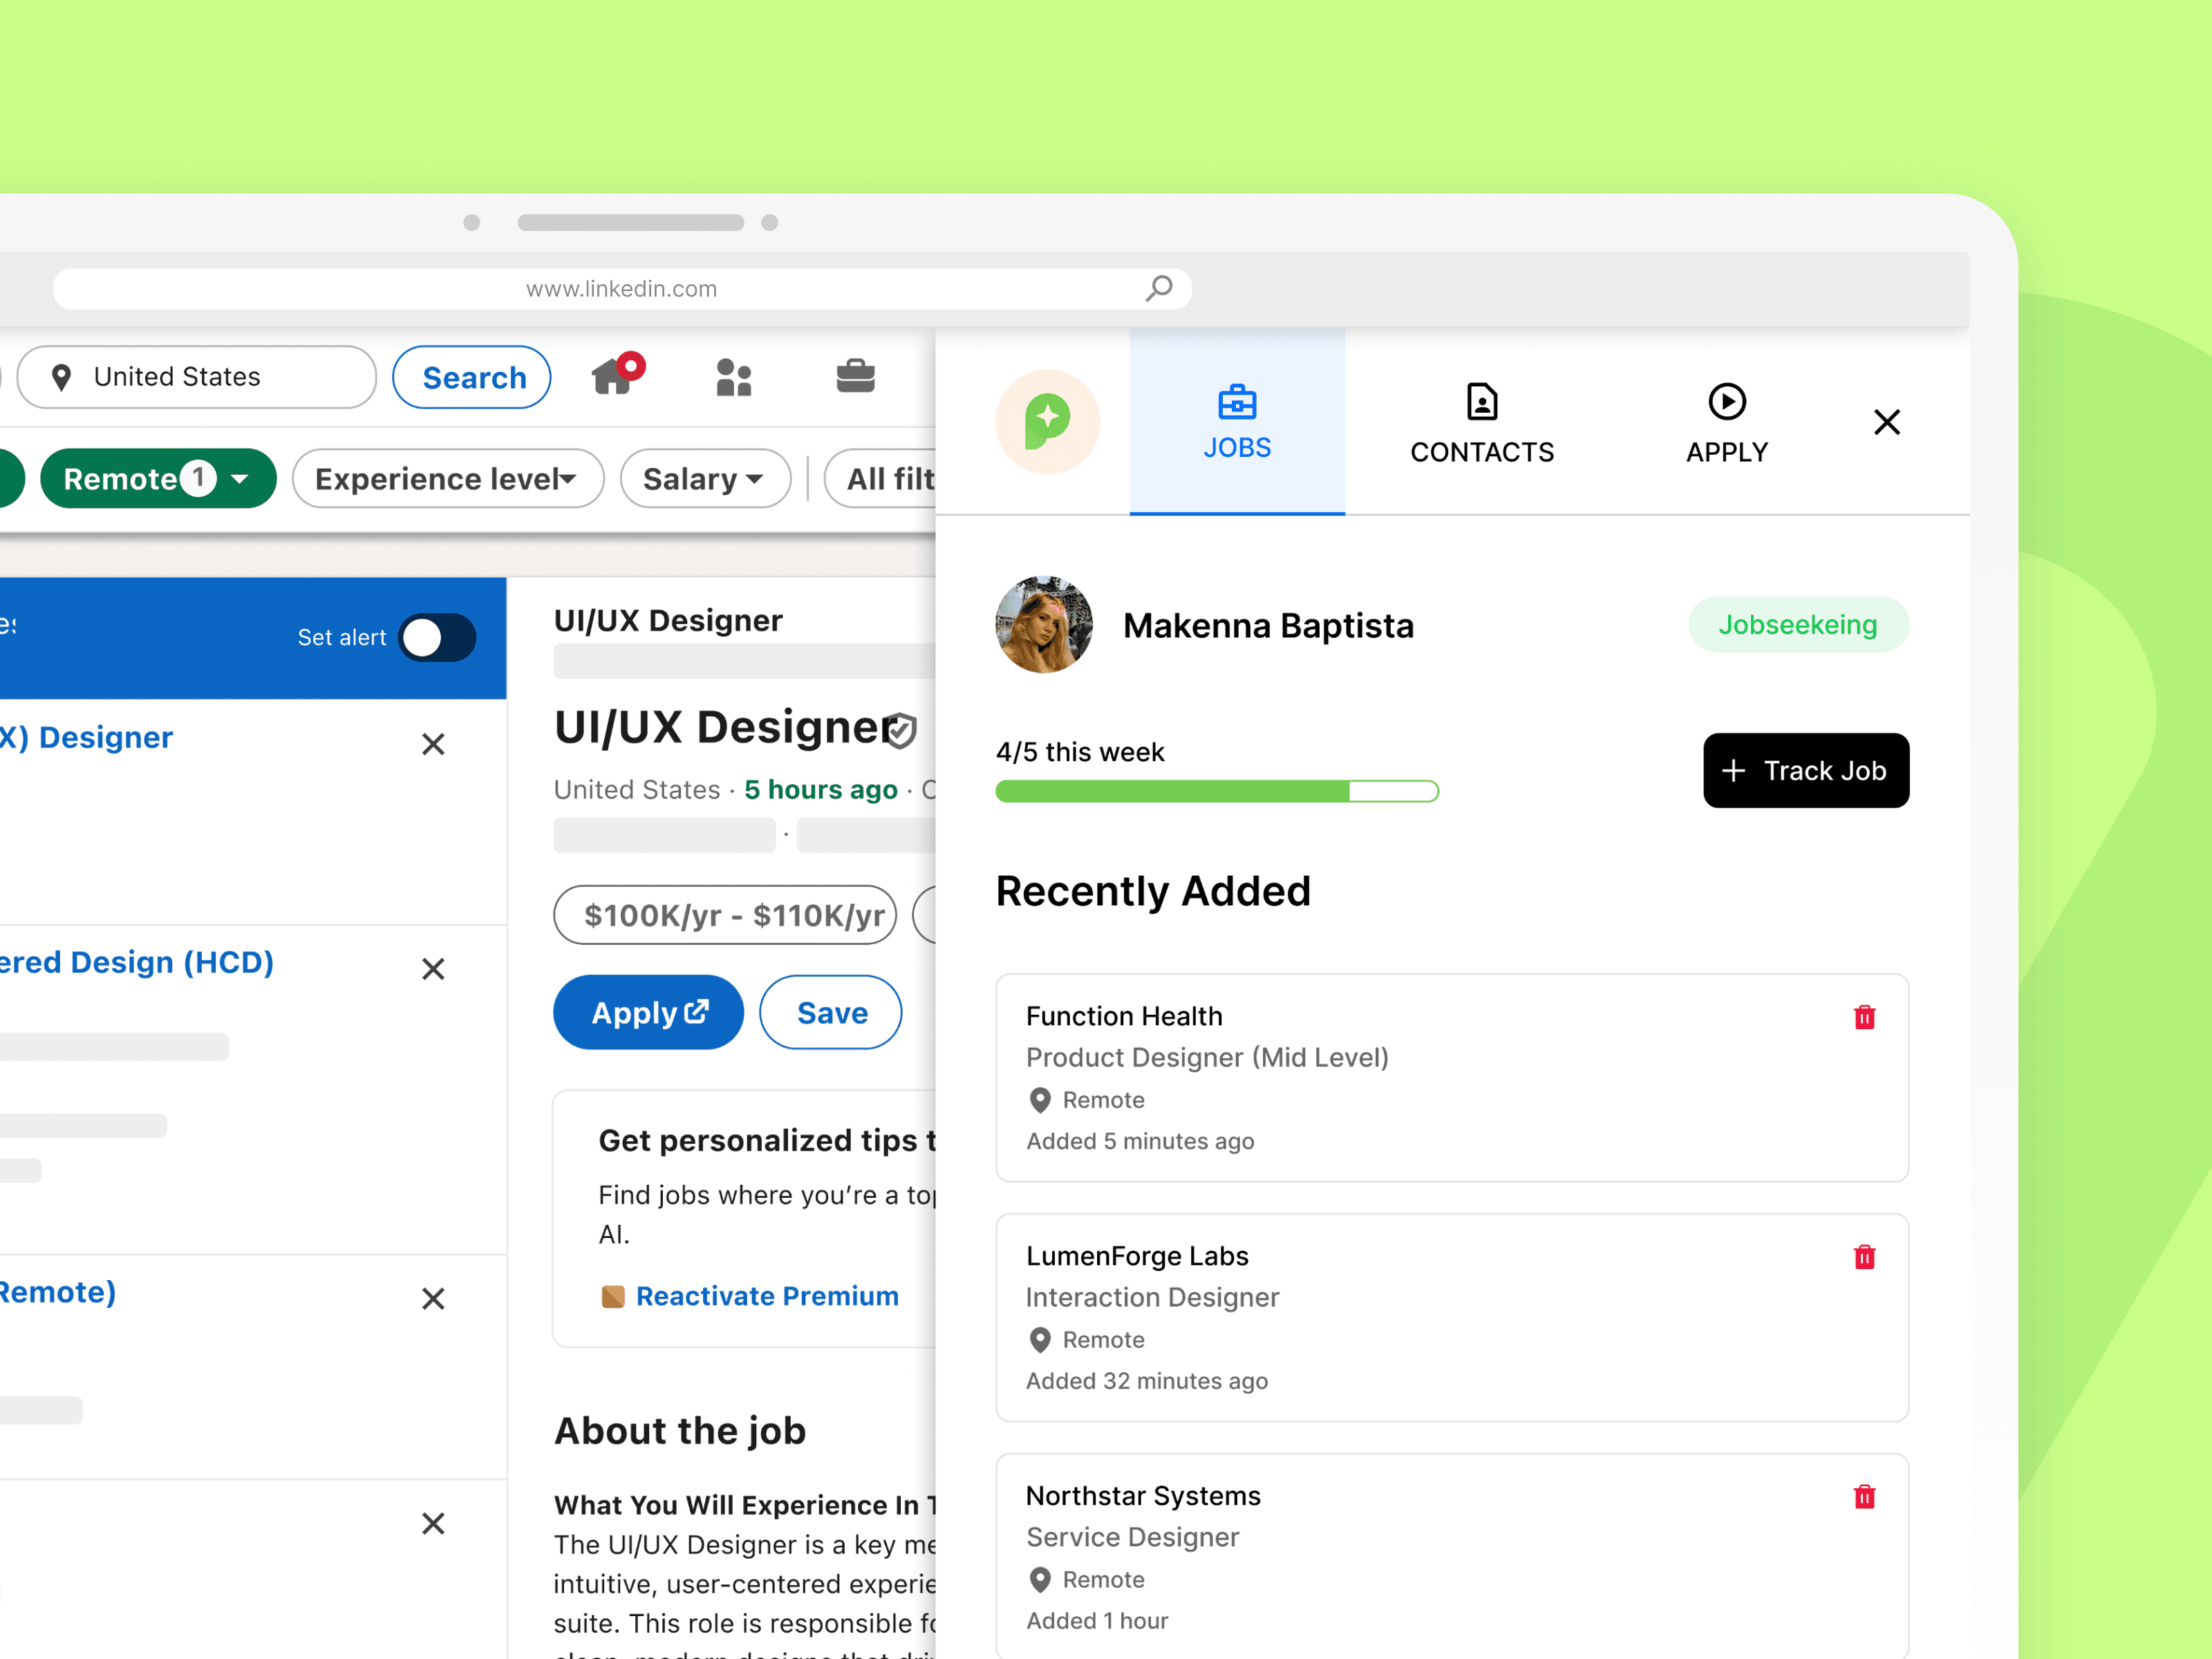Click the extension logo in panel header

pos(1047,422)
